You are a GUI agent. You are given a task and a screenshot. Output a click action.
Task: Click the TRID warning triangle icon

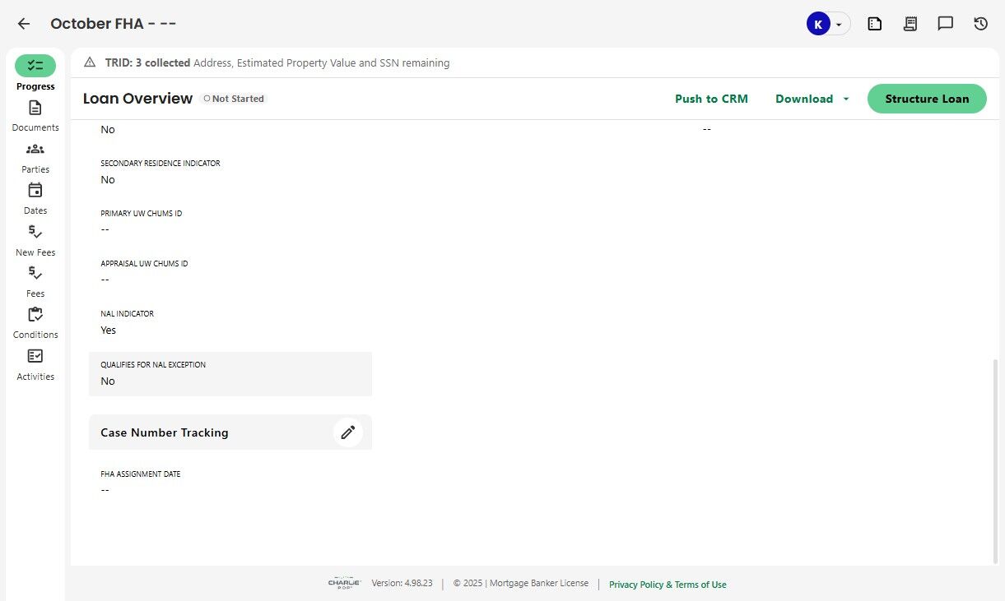coord(90,62)
